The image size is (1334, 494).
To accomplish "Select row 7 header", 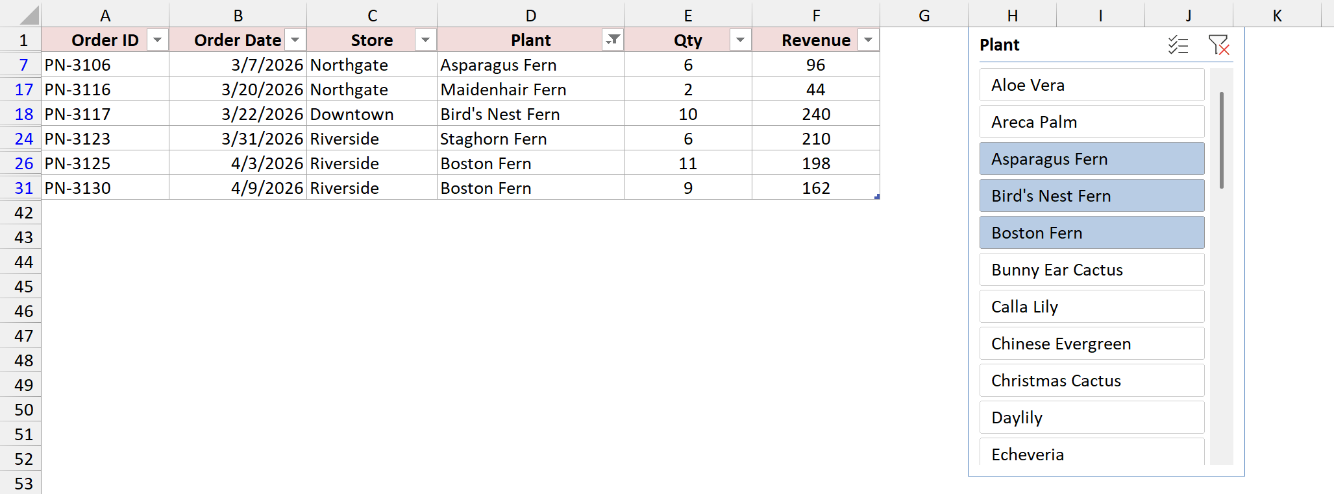I will click(x=21, y=65).
